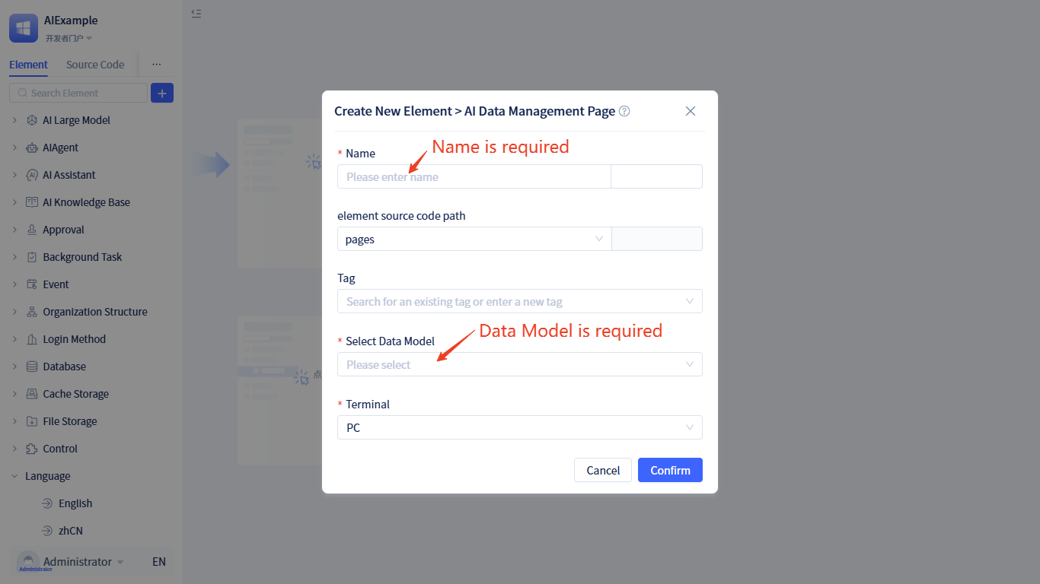Click the AI Assistant icon

coord(32,175)
